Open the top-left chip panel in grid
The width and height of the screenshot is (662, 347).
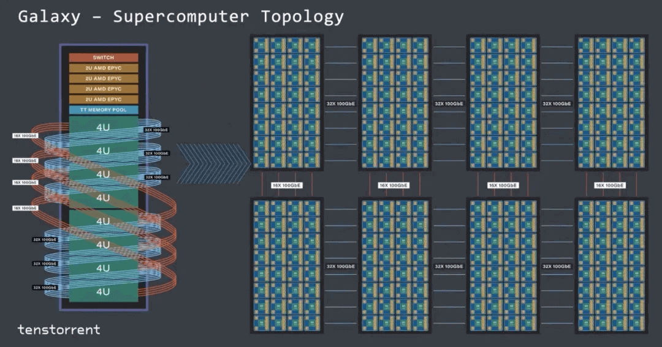286,103
